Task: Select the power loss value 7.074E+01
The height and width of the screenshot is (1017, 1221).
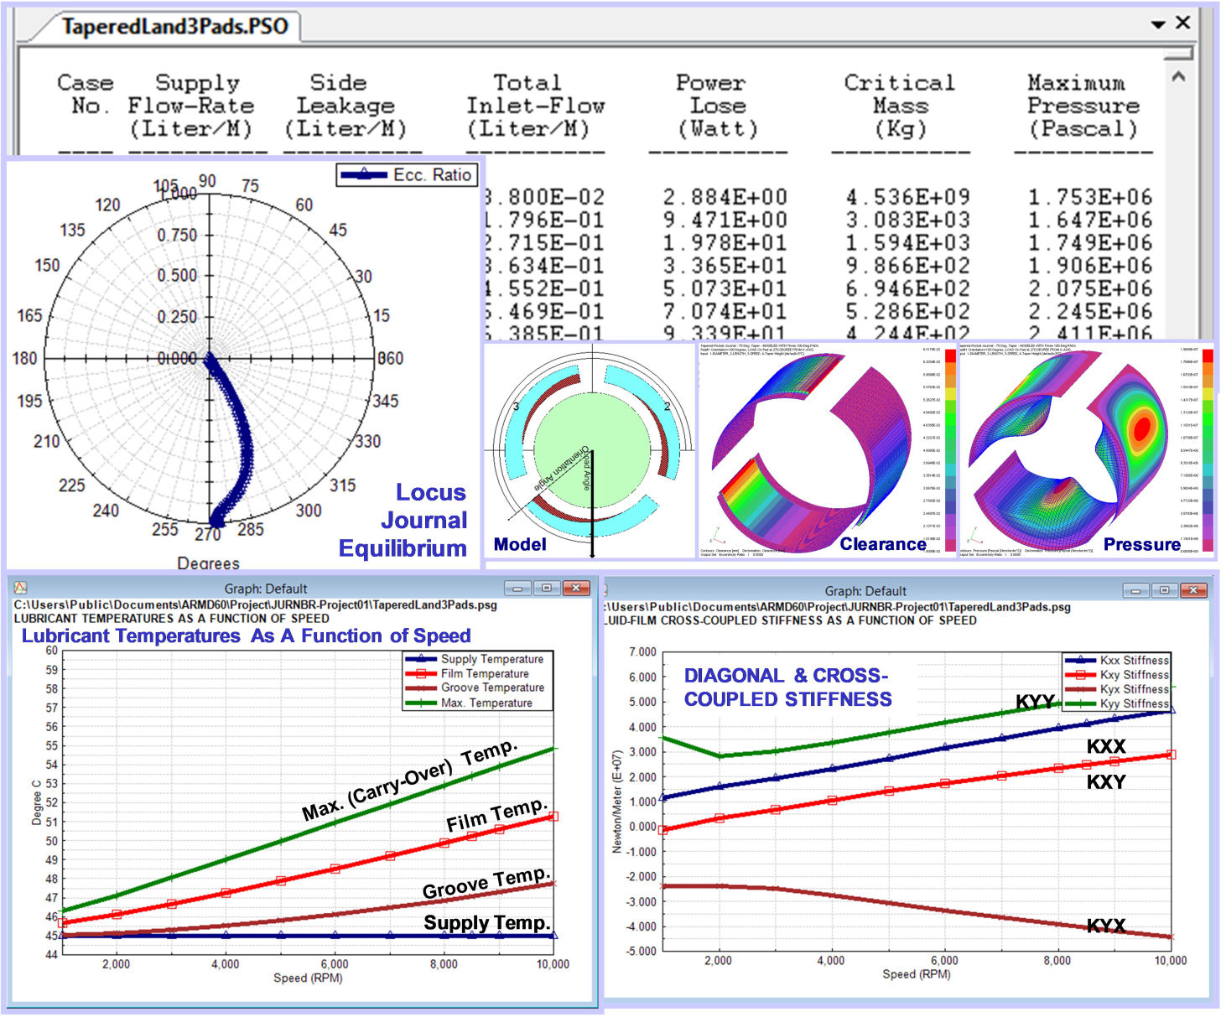Action: pyautogui.click(x=725, y=311)
